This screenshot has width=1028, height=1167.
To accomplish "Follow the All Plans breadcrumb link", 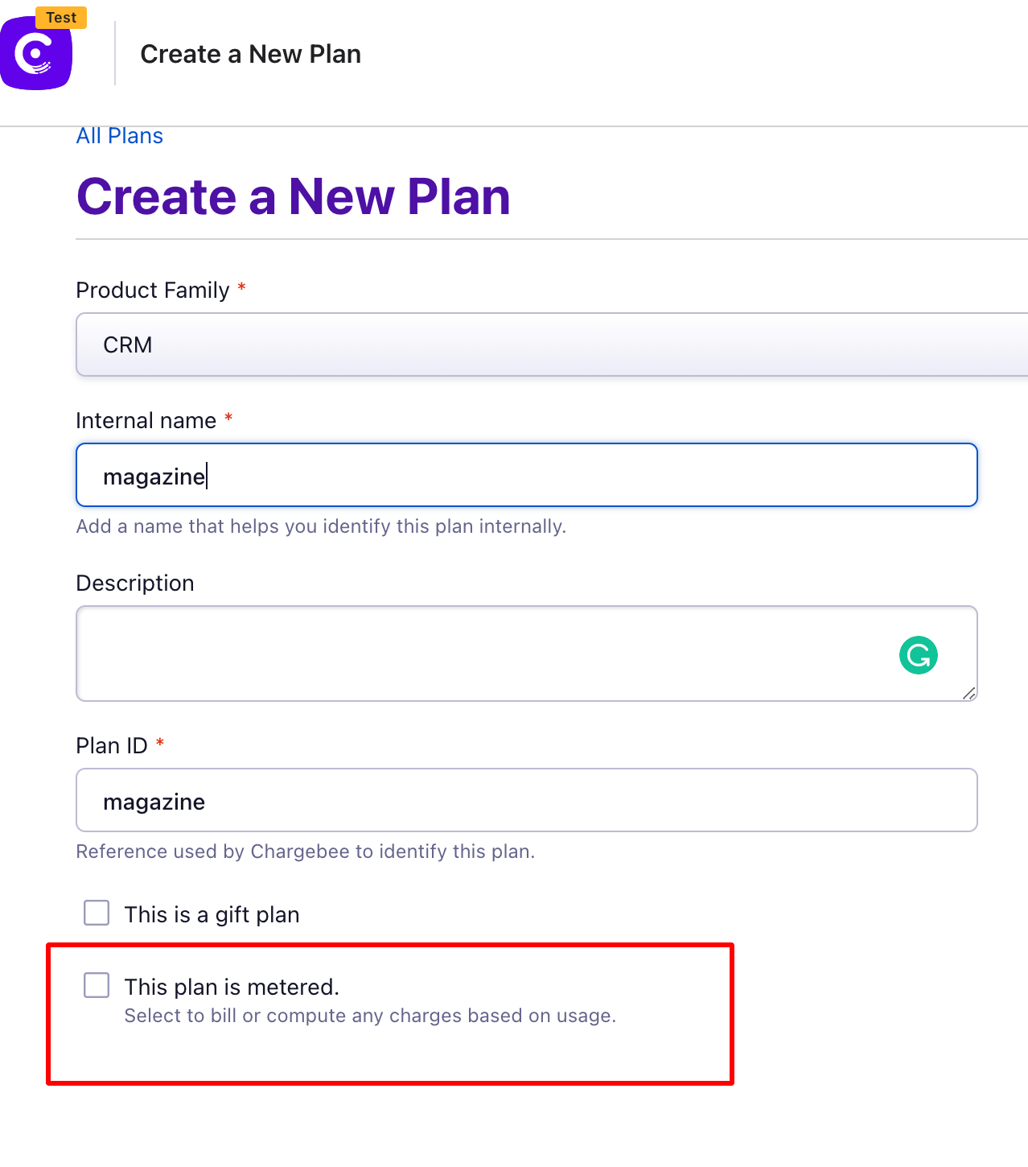I will pos(119,135).
